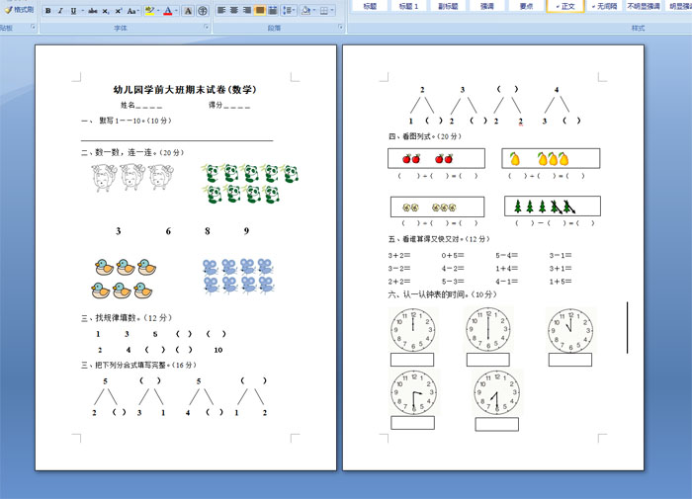Apply superscript formatting
The height and width of the screenshot is (499, 692).
[x=118, y=11]
